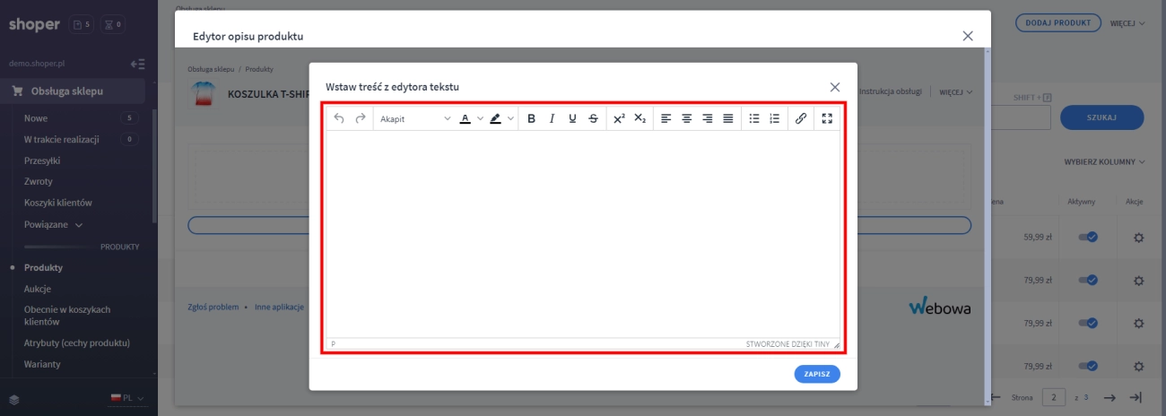Toggle active switch for 59,99 zł product
Screen dimensions: 1166x416
coord(1087,238)
